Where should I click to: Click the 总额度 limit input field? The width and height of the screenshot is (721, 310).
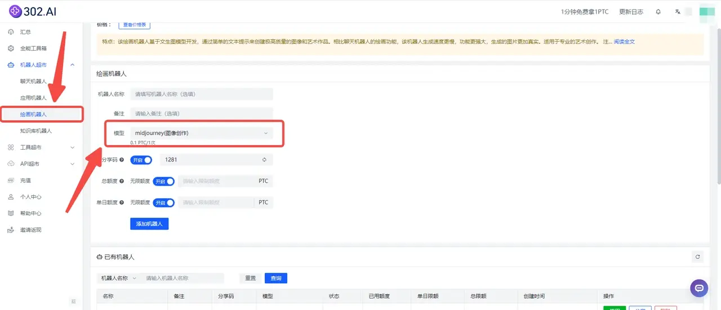point(216,181)
